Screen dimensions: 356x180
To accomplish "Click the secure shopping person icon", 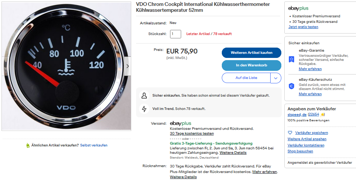I will click(144, 96).
